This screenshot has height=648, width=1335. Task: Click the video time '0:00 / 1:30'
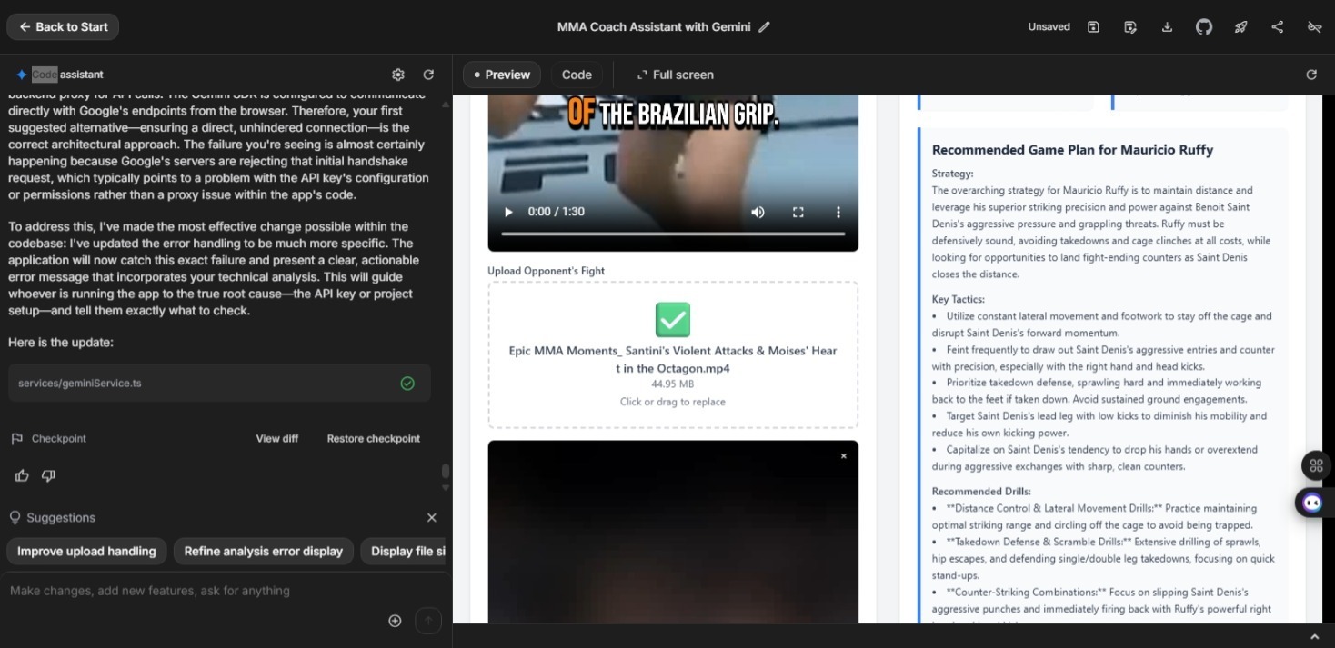point(557,212)
